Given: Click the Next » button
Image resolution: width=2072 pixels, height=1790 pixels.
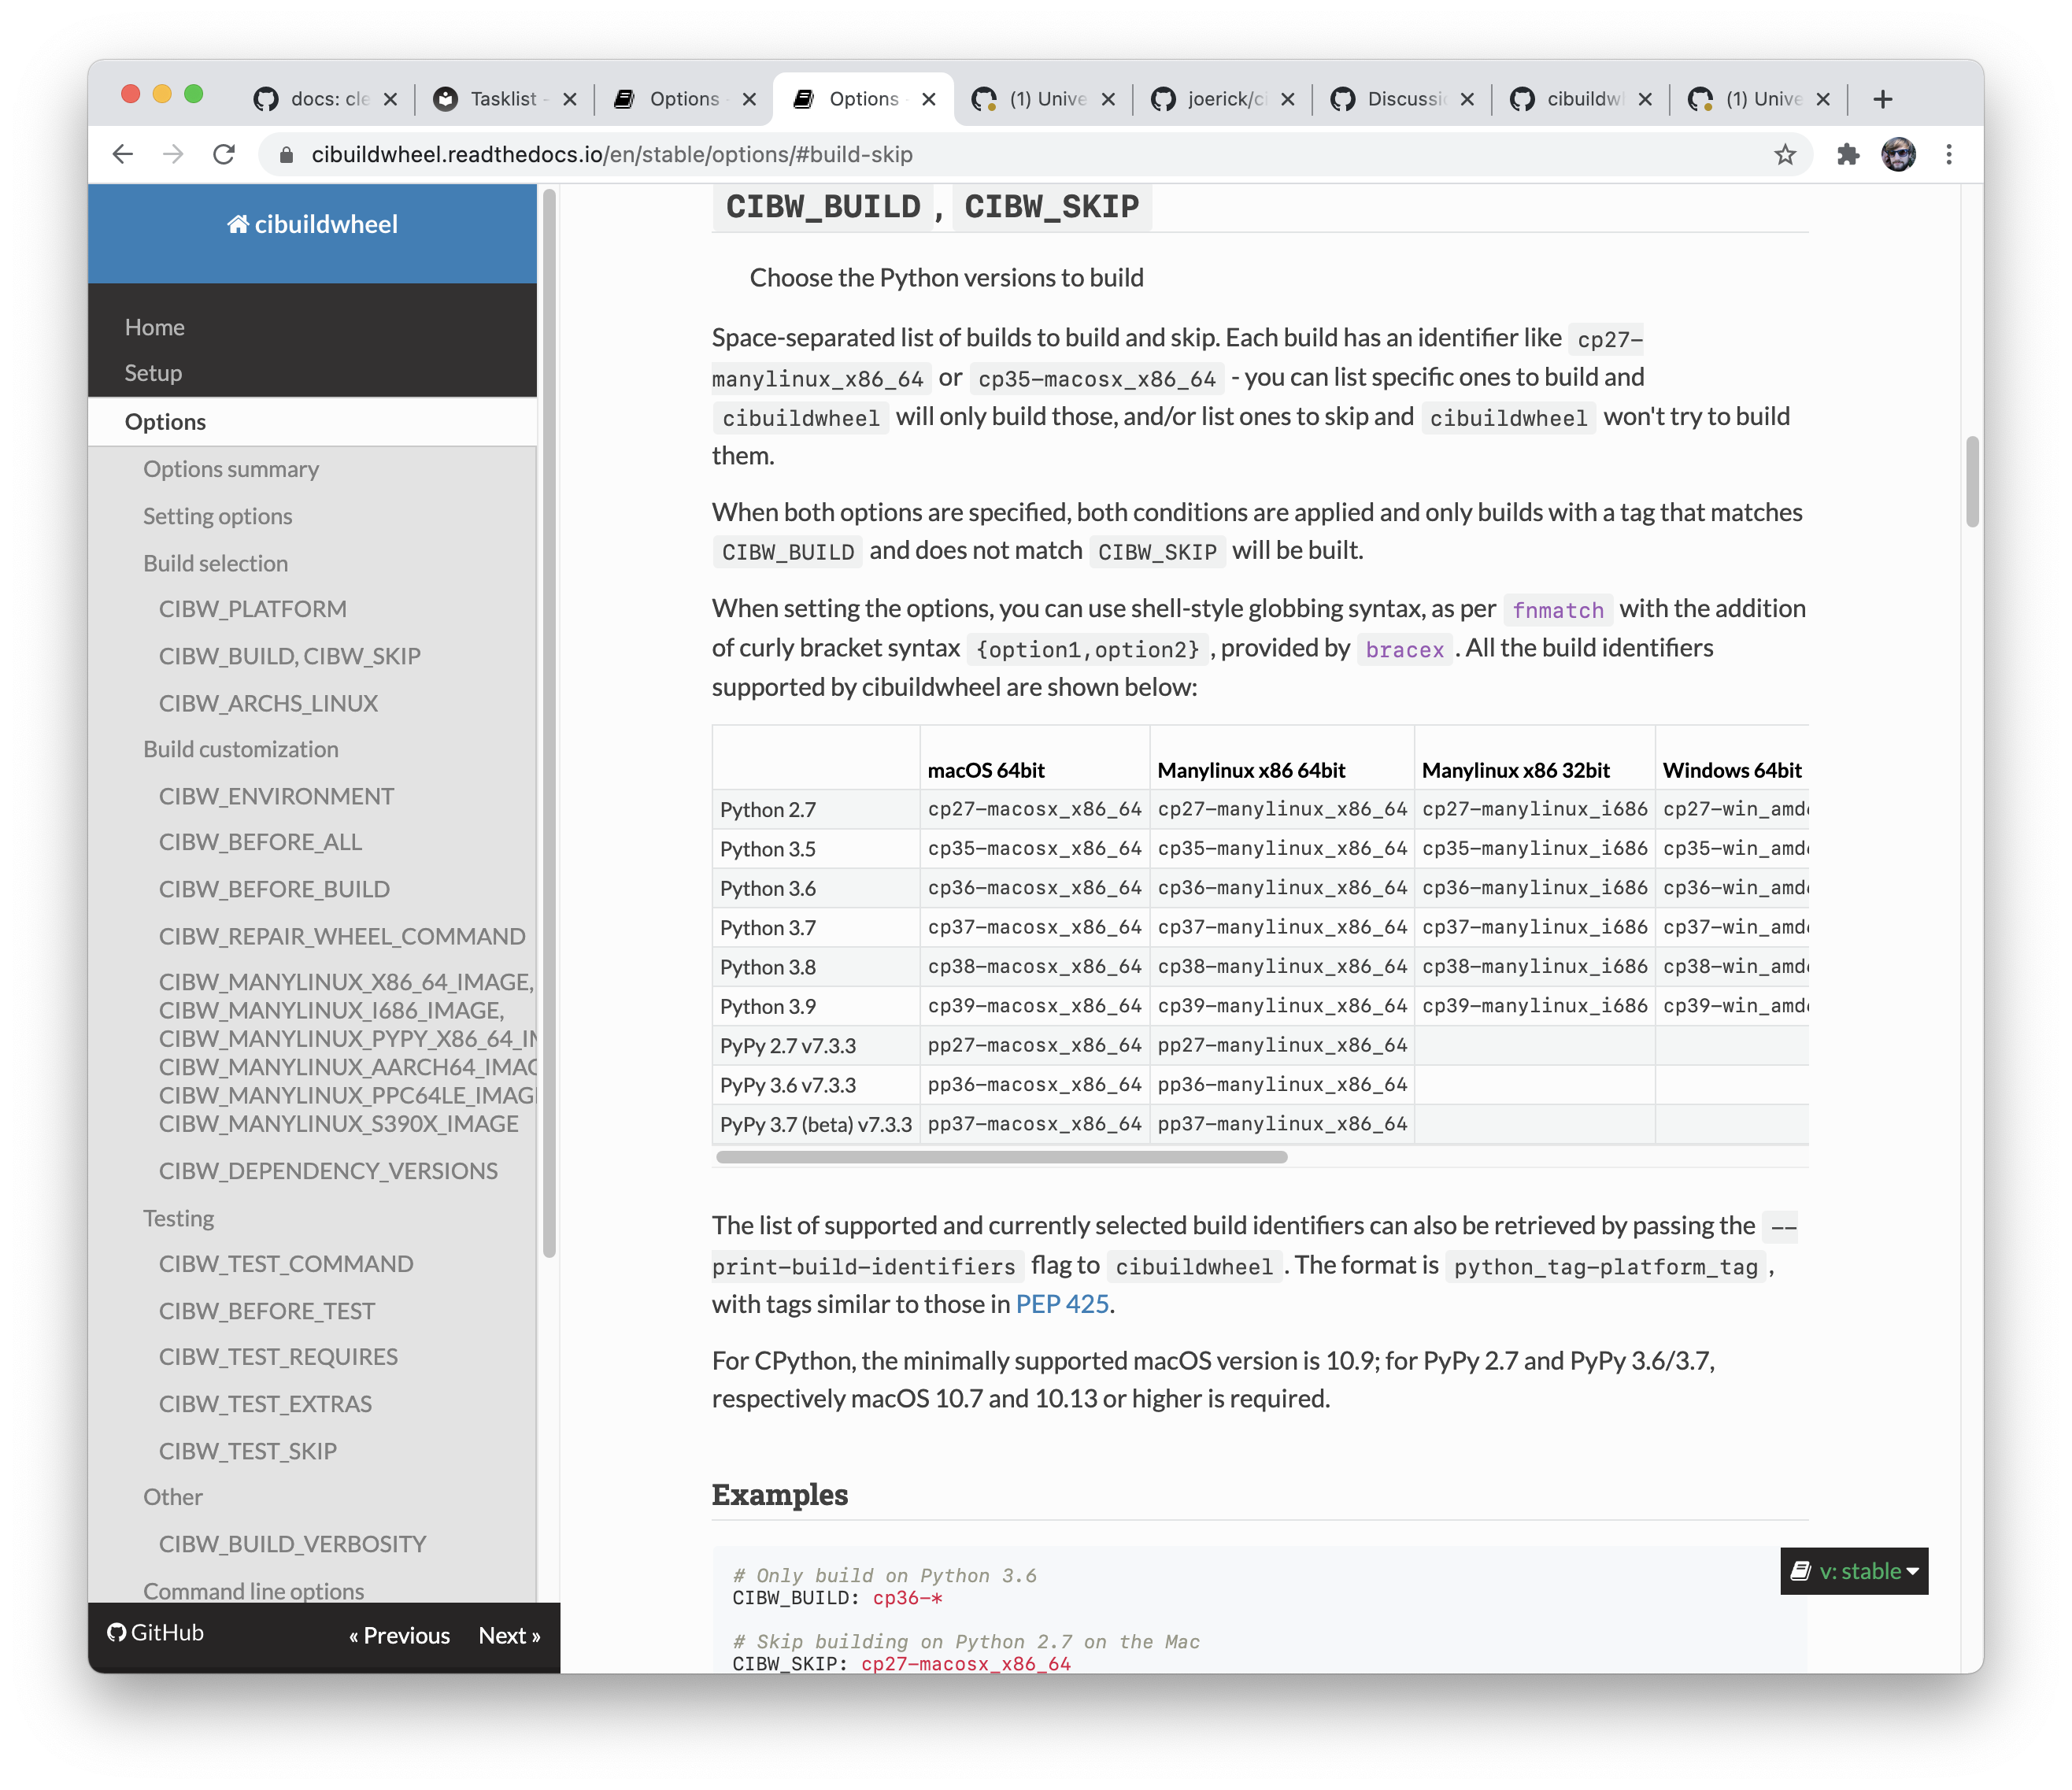Looking at the screenshot, I should [509, 1635].
